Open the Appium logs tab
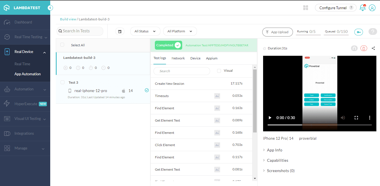 point(211,58)
